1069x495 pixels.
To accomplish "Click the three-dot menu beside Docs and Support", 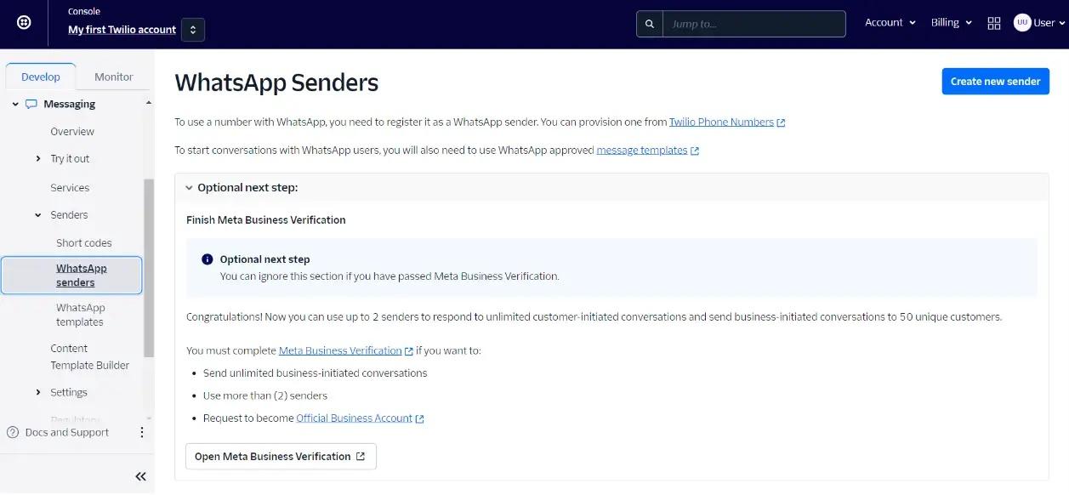I will [x=141, y=432].
